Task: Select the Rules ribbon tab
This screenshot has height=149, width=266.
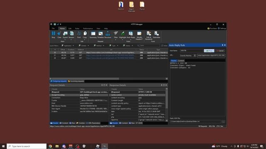Action: pos(77,29)
